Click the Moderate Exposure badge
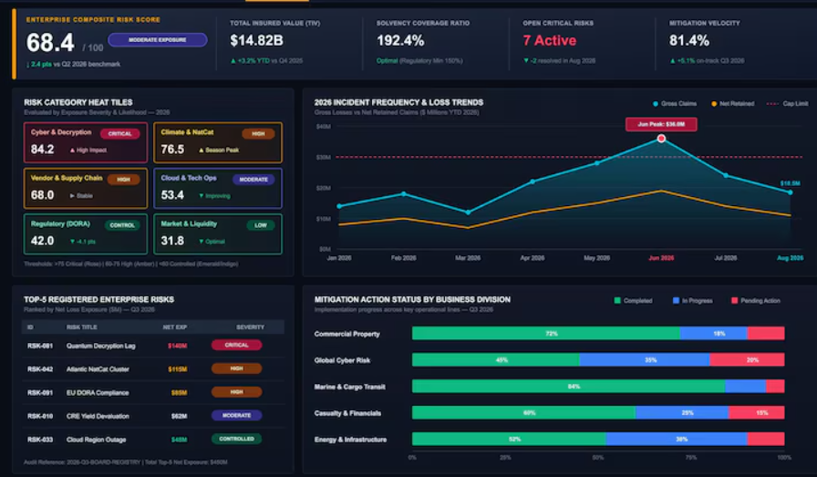Screen dimensions: 817x477 (158, 39)
